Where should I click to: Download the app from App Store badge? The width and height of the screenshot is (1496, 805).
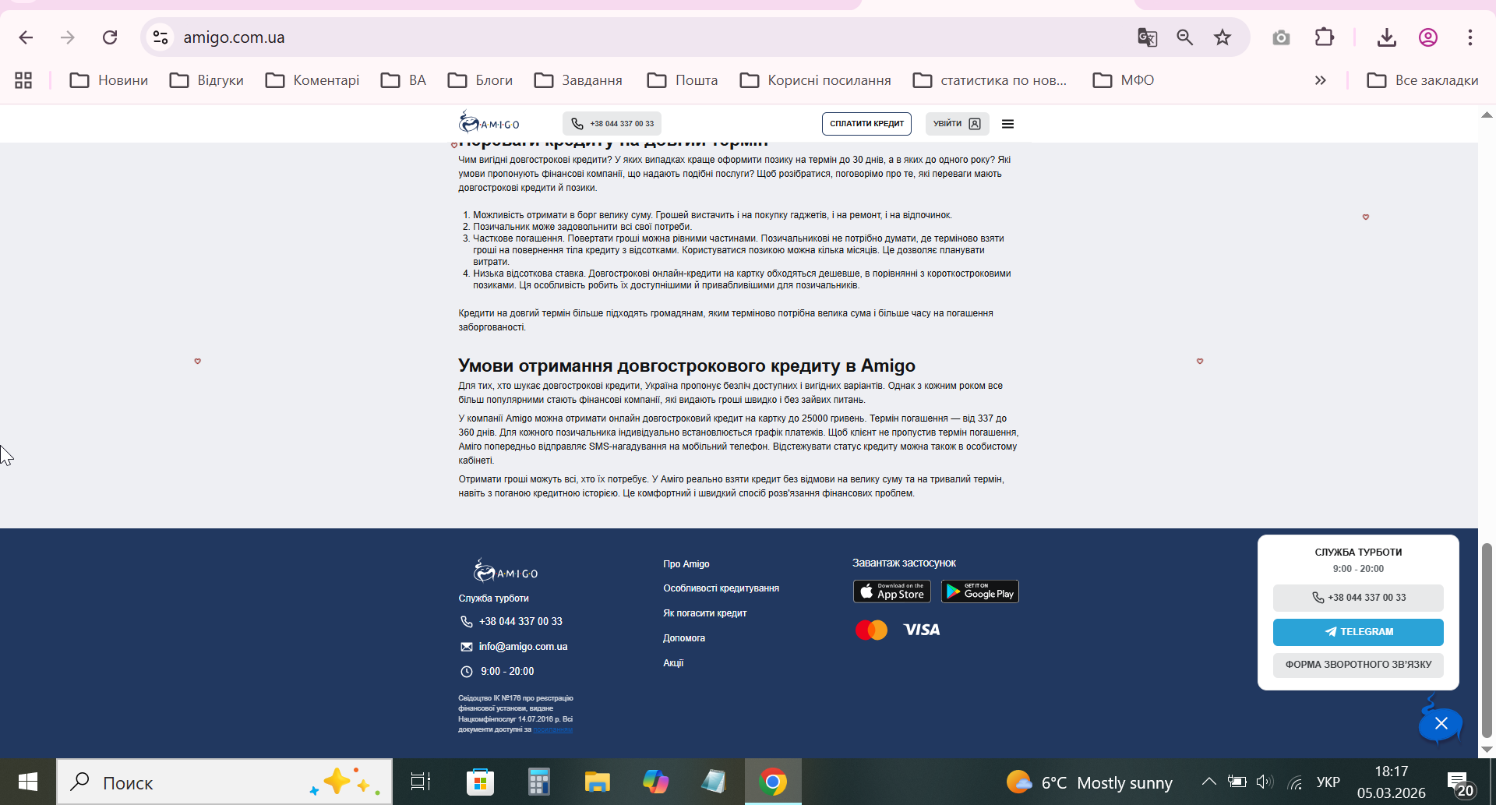[892, 591]
